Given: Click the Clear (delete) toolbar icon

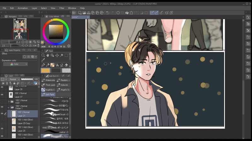Looking at the screenshot, I should pyautogui.click(x=118, y=13).
